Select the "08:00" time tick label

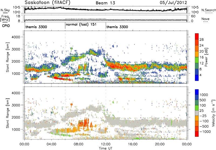(79, 144)
